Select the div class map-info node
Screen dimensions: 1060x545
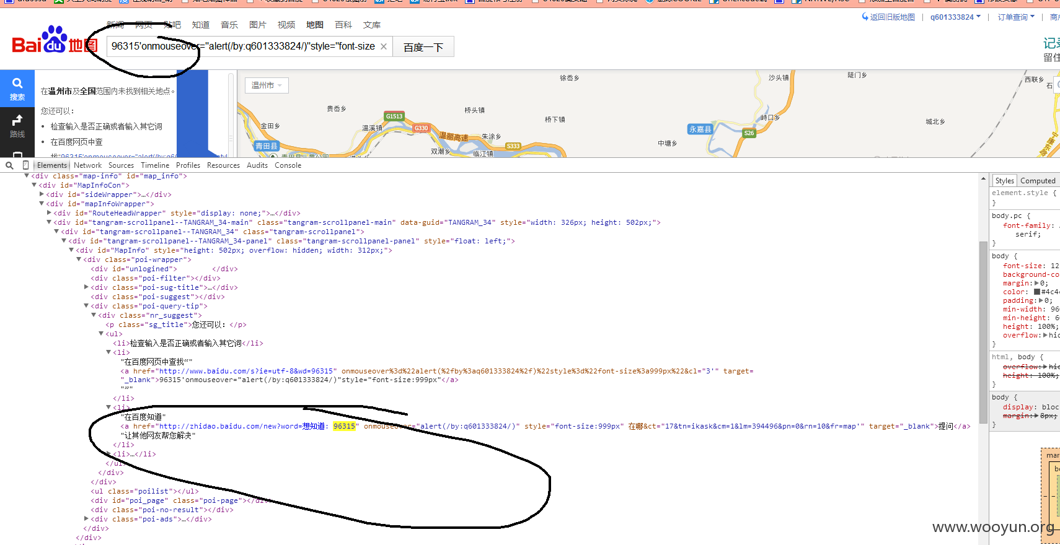pos(108,176)
